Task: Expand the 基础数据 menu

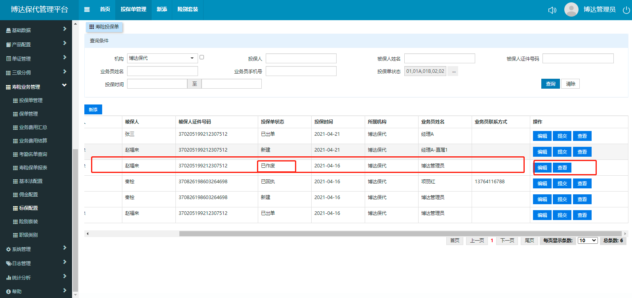Action: click(65, 29)
